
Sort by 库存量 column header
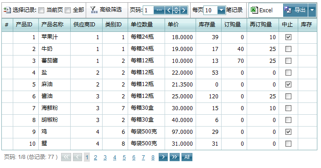coord(209,25)
